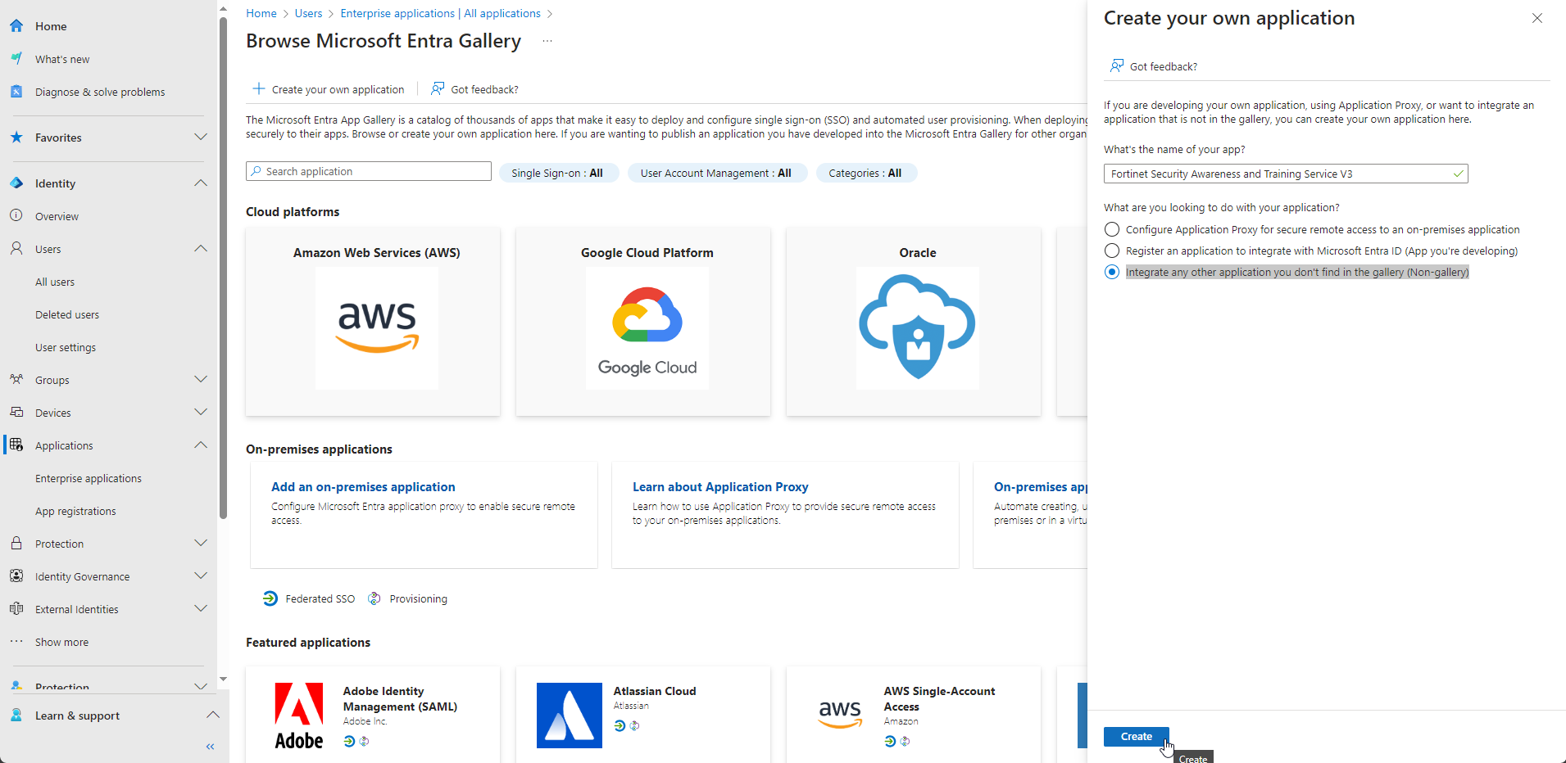Click the Oracle cloud logo tile
1566x763 pixels.
918,327
